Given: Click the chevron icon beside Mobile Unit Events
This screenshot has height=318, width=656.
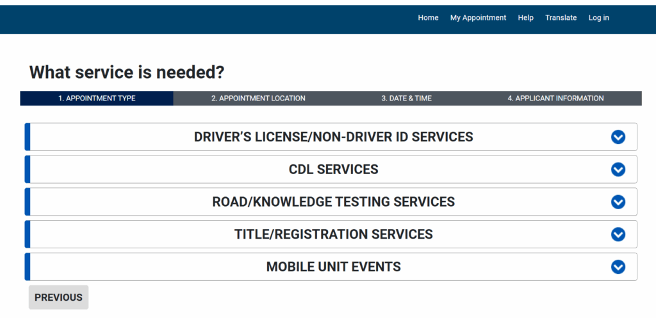Looking at the screenshot, I should point(618,267).
